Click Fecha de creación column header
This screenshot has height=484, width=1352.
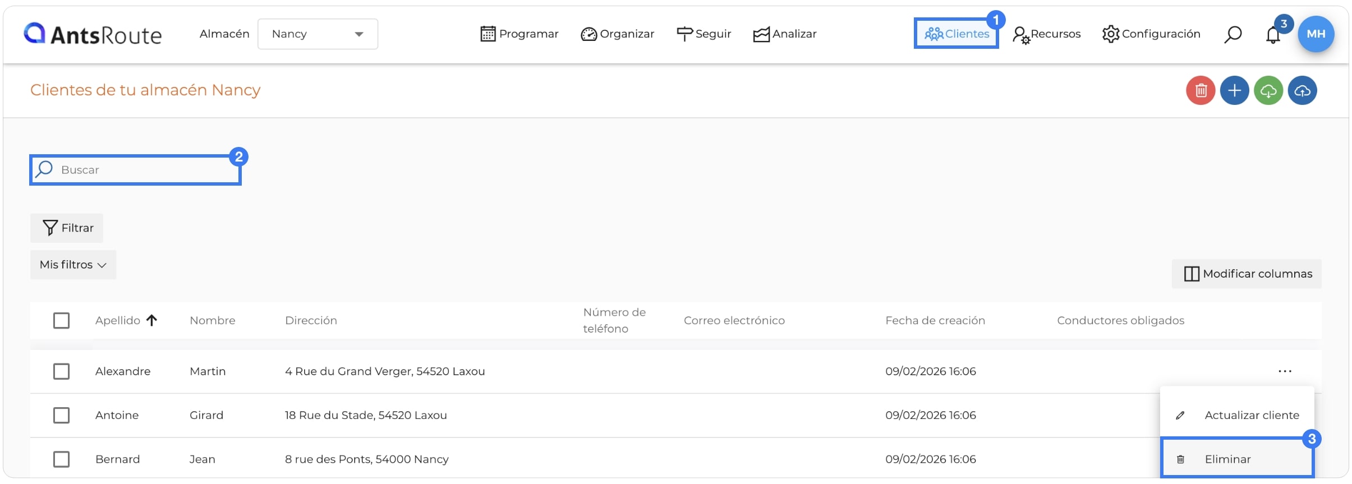935,320
